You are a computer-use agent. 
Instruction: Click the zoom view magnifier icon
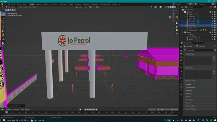[177, 23]
